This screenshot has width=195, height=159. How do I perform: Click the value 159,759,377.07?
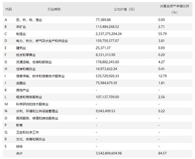(x=107, y=41)
